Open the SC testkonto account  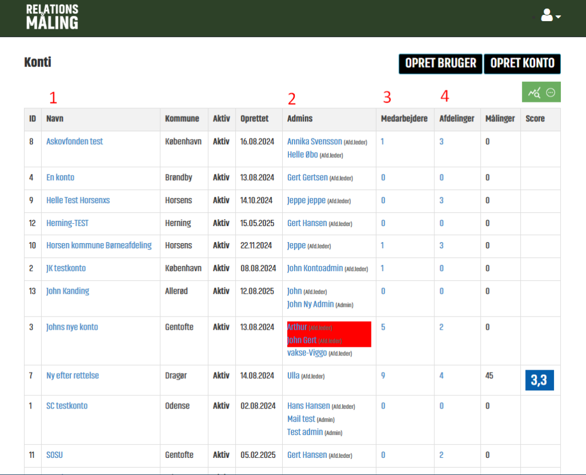[67, 406]
